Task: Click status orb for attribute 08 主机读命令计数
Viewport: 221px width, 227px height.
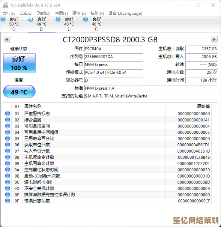Action: [x=7, y=157]
